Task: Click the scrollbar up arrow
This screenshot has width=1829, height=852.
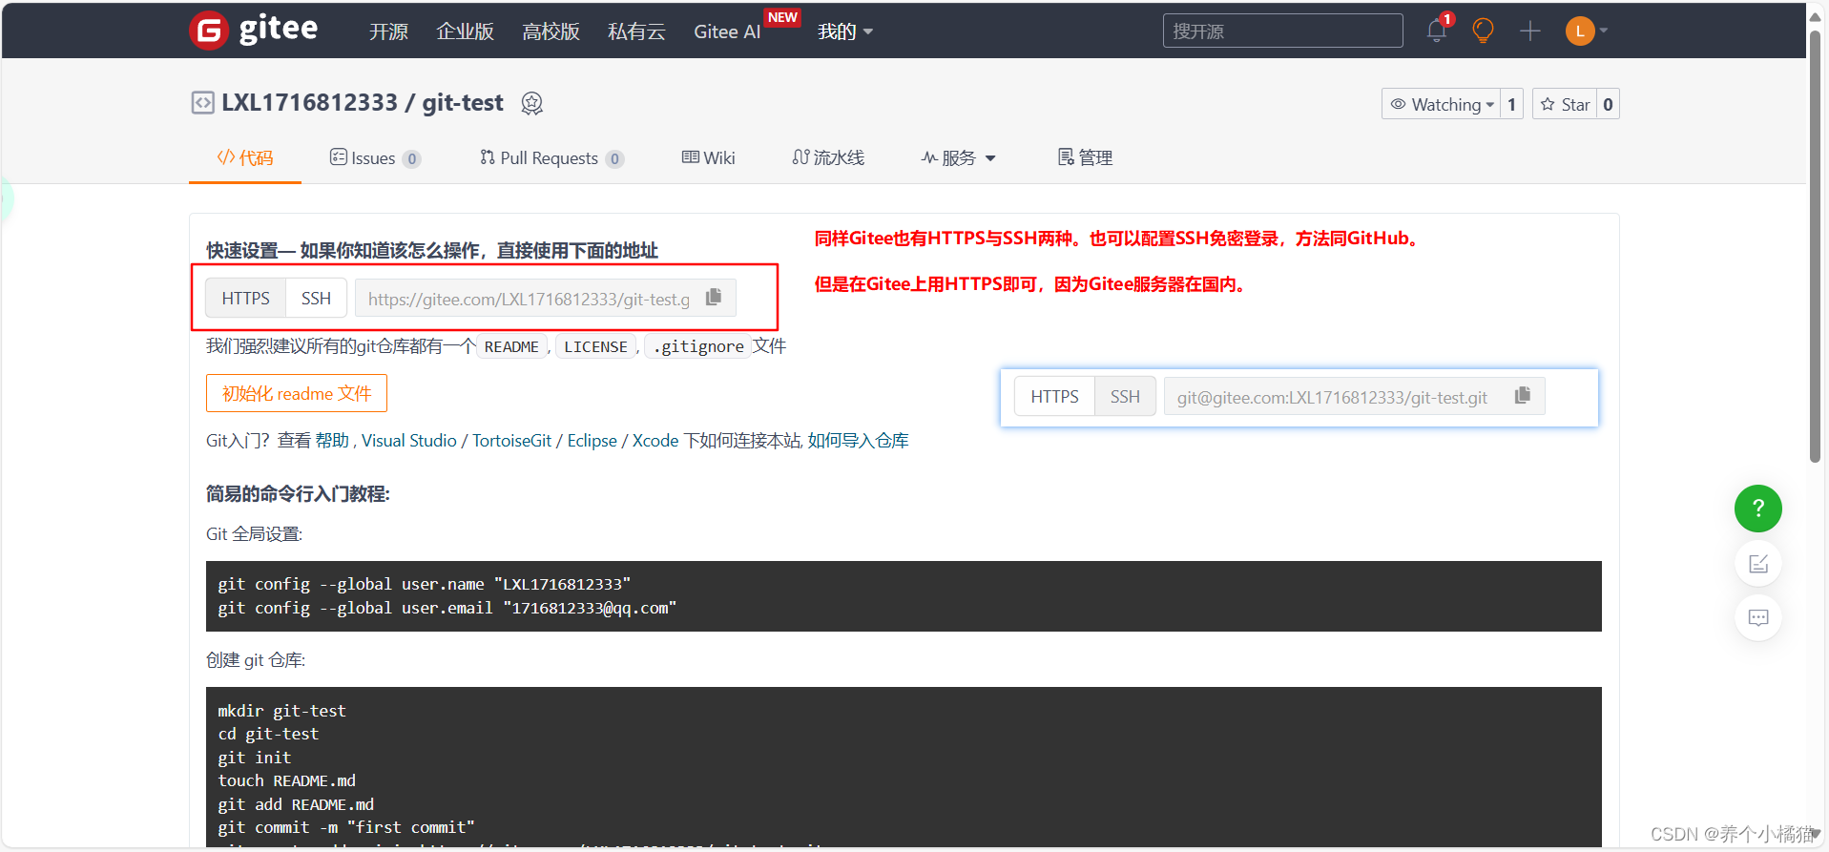Action: pos(1816,15)
